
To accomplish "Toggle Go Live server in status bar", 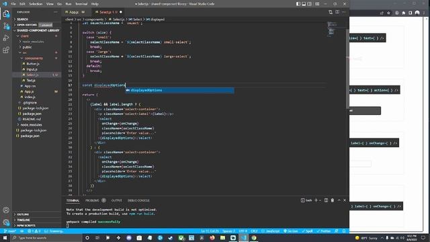I will (291, 231).
